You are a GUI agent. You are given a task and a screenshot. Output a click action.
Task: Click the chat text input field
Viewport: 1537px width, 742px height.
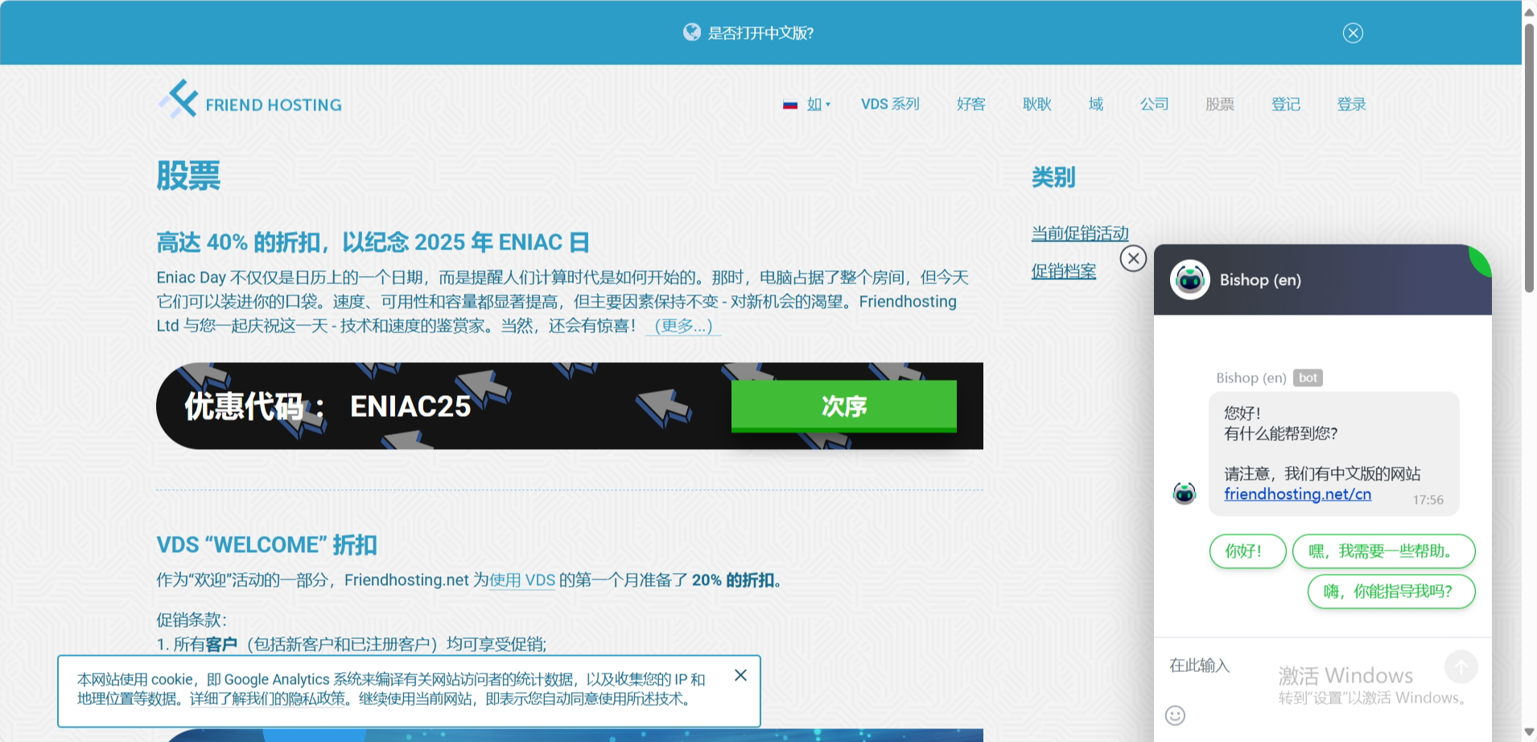point(1296,666)
